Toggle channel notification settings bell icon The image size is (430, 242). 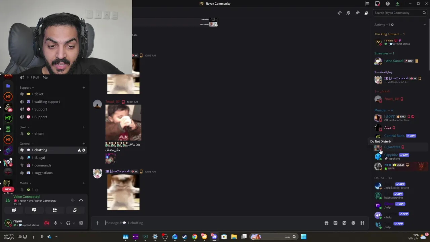348,13
